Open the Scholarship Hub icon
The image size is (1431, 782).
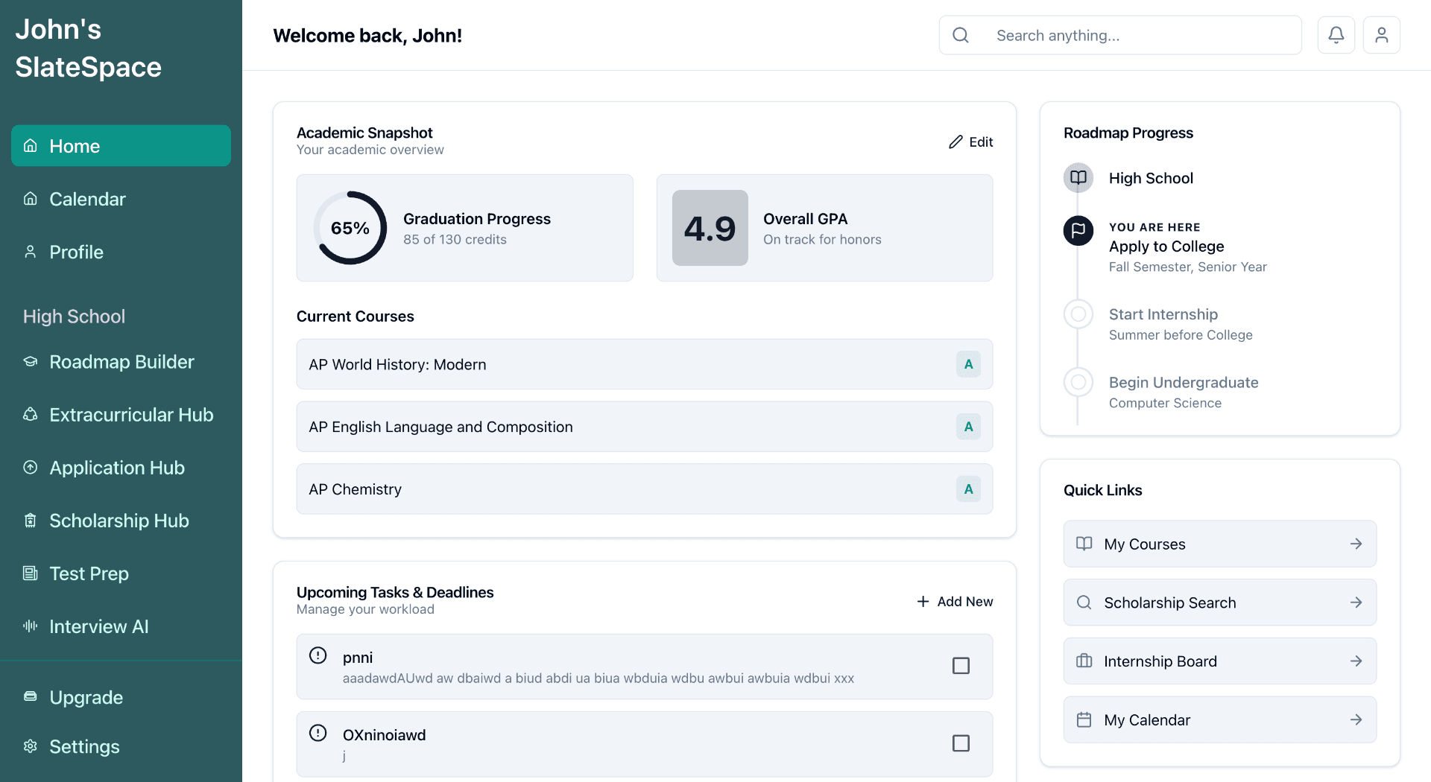[30, 520]
